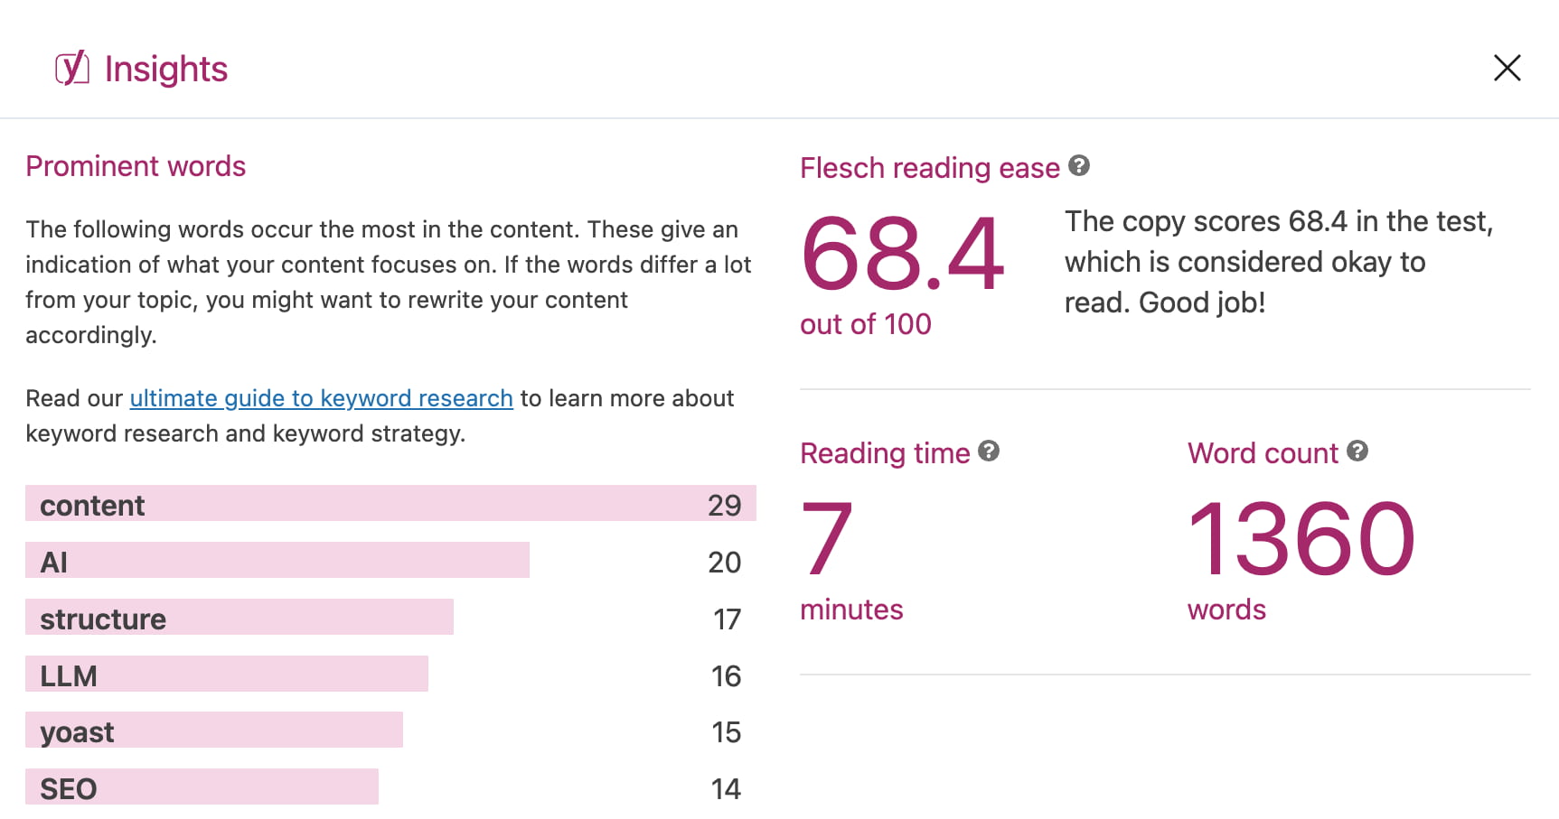
Task: Click the 'content' prominent word bar
Action: (390, 504)
